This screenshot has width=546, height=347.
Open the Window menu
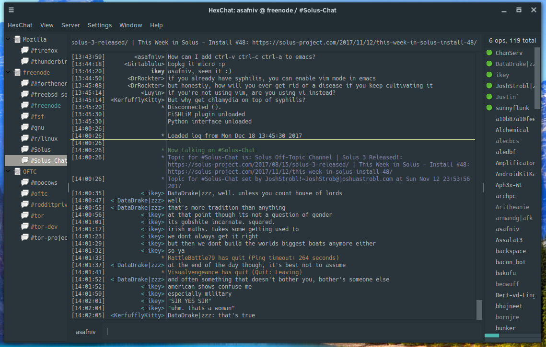point(130,25)
